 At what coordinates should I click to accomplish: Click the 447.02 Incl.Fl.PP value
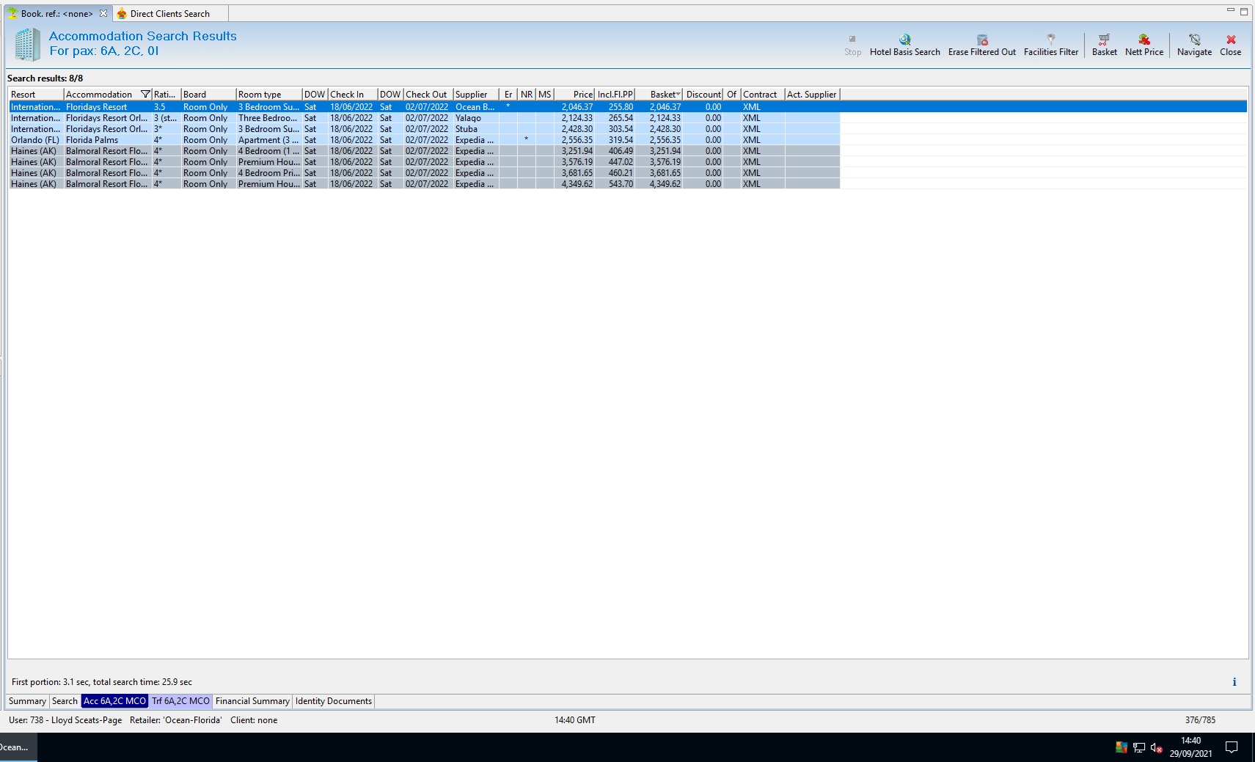point(621,162)
